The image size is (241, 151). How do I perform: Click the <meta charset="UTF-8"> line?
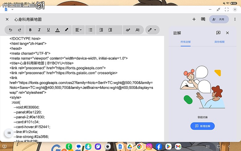[x=30, y=54]
